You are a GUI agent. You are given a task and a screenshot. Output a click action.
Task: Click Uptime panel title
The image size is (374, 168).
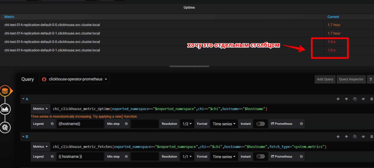click(x=189, y=8)
